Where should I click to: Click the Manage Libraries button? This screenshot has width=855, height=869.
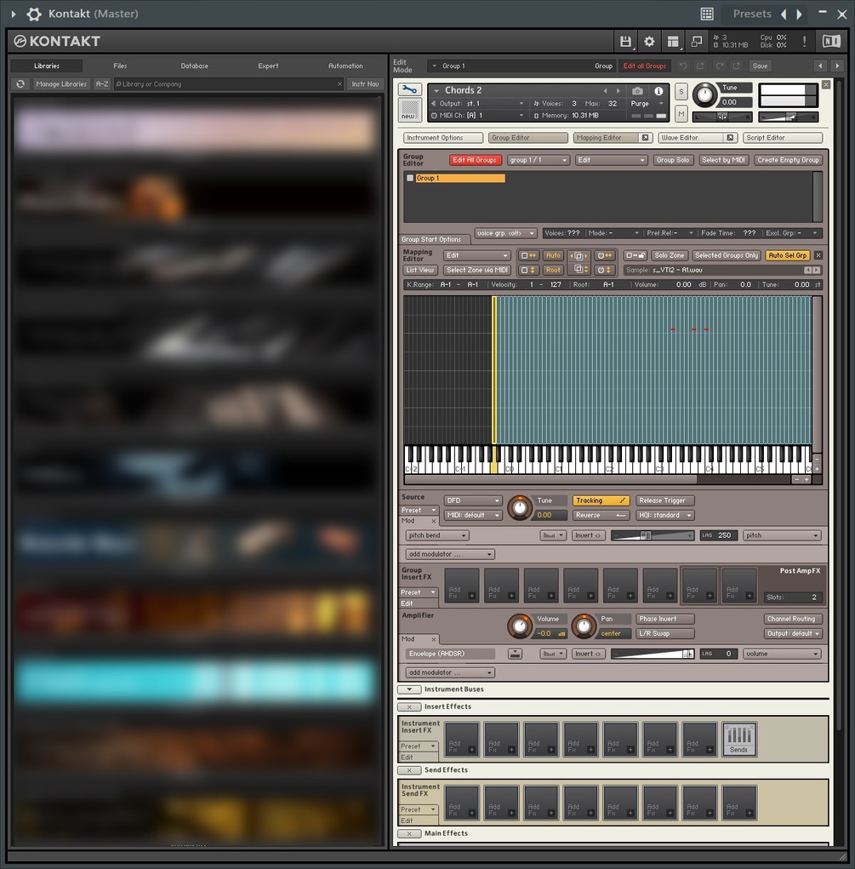[61, 84]
